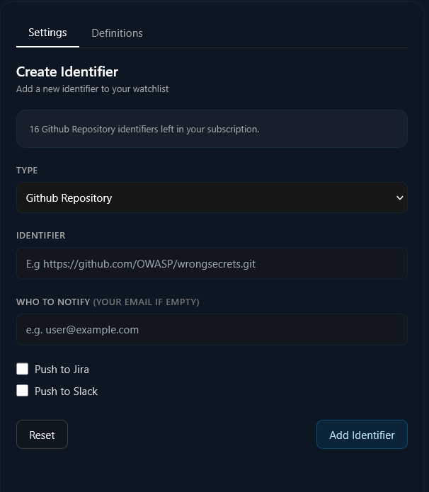This screenshot has width=429, height=492.
Task: Click the IDENTIFIER field label
Action: click(x=41, y=235)
